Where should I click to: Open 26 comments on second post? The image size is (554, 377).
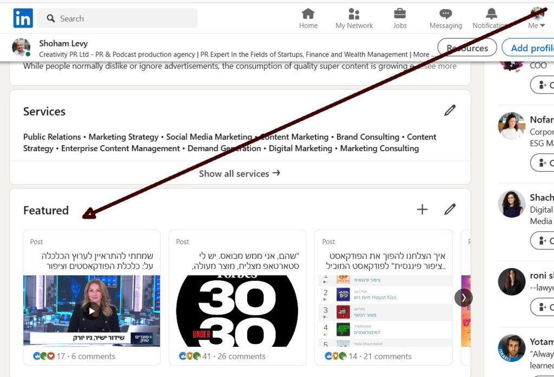point(241,356)
